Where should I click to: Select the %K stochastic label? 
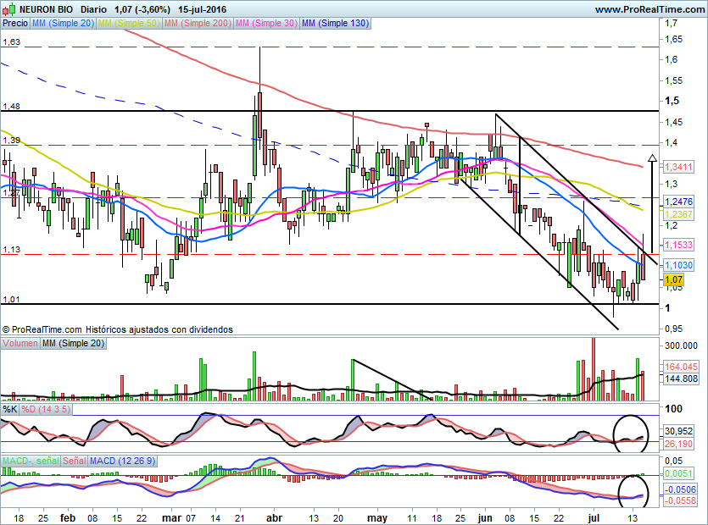click(x=10, y=409)
